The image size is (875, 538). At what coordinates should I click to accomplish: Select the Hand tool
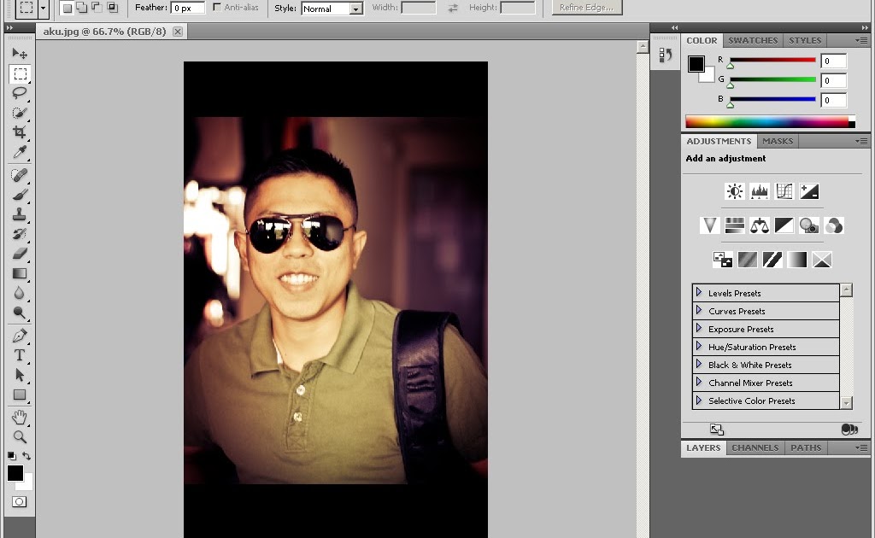tap(20, 418)
